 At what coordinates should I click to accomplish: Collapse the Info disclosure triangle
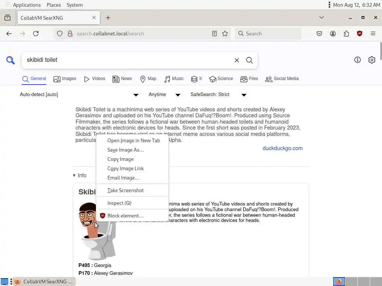pyautogui.click(x=74, y=175)
